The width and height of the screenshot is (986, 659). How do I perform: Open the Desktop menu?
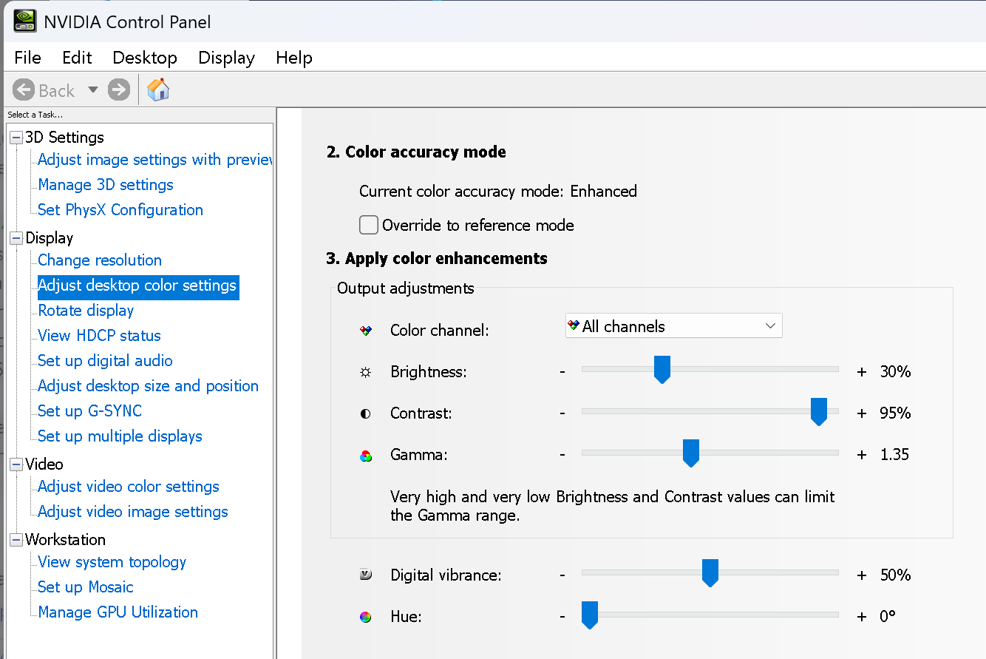[145, 58]
